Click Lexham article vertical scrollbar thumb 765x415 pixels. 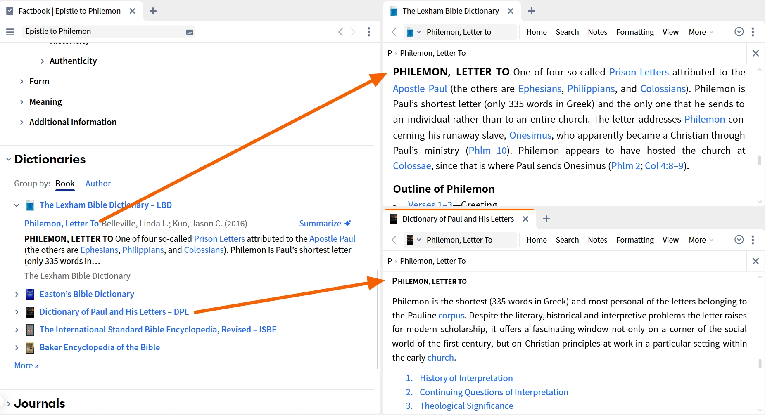(x=760, y=160)
